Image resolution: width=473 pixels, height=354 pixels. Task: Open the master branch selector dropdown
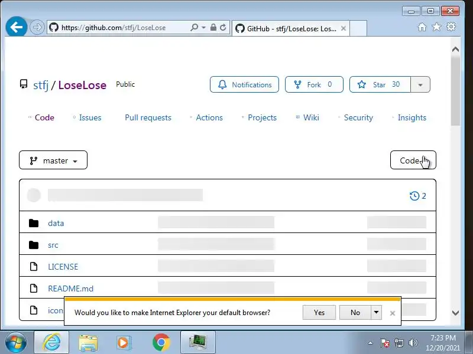pyautogui.click(x=53, y=160)
